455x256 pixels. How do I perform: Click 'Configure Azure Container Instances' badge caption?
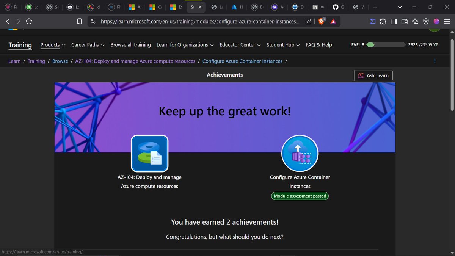coord(300,182)
